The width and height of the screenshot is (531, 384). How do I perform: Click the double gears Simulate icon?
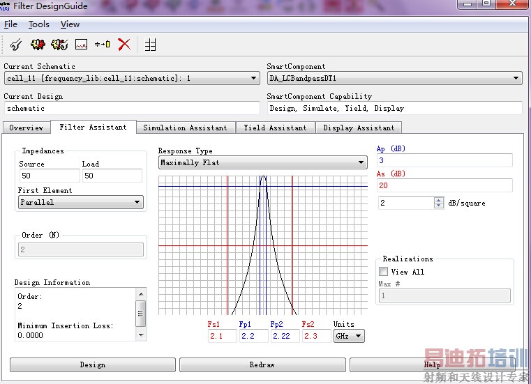(x=59, y=45)
